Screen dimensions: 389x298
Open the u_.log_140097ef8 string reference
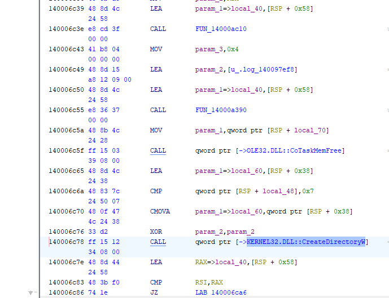[263, 69]
